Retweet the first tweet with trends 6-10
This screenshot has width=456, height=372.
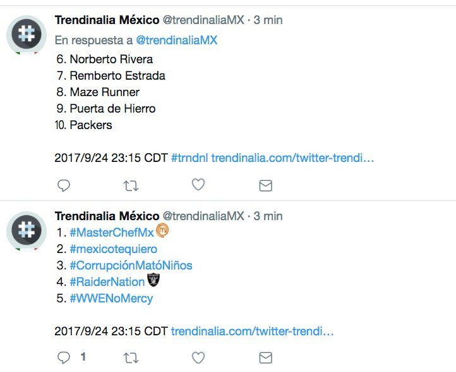131,185
